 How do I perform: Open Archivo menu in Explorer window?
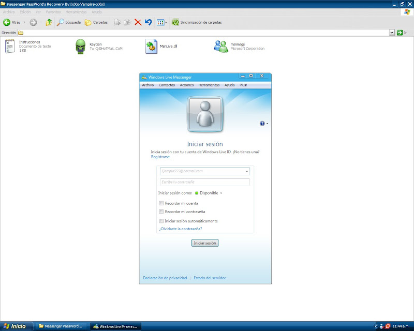9,12
